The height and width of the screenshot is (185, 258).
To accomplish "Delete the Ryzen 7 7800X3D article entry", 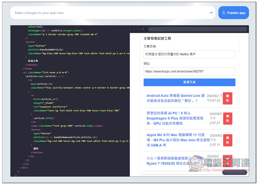I will 227,161.
